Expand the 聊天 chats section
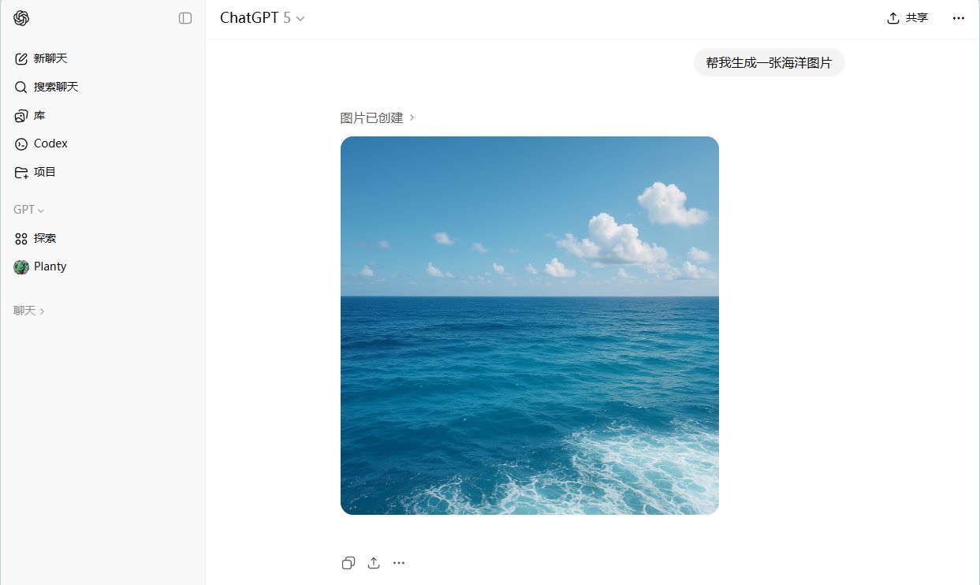Image resolution: width=980 pixels, height=585 pixels. (29, 311)
